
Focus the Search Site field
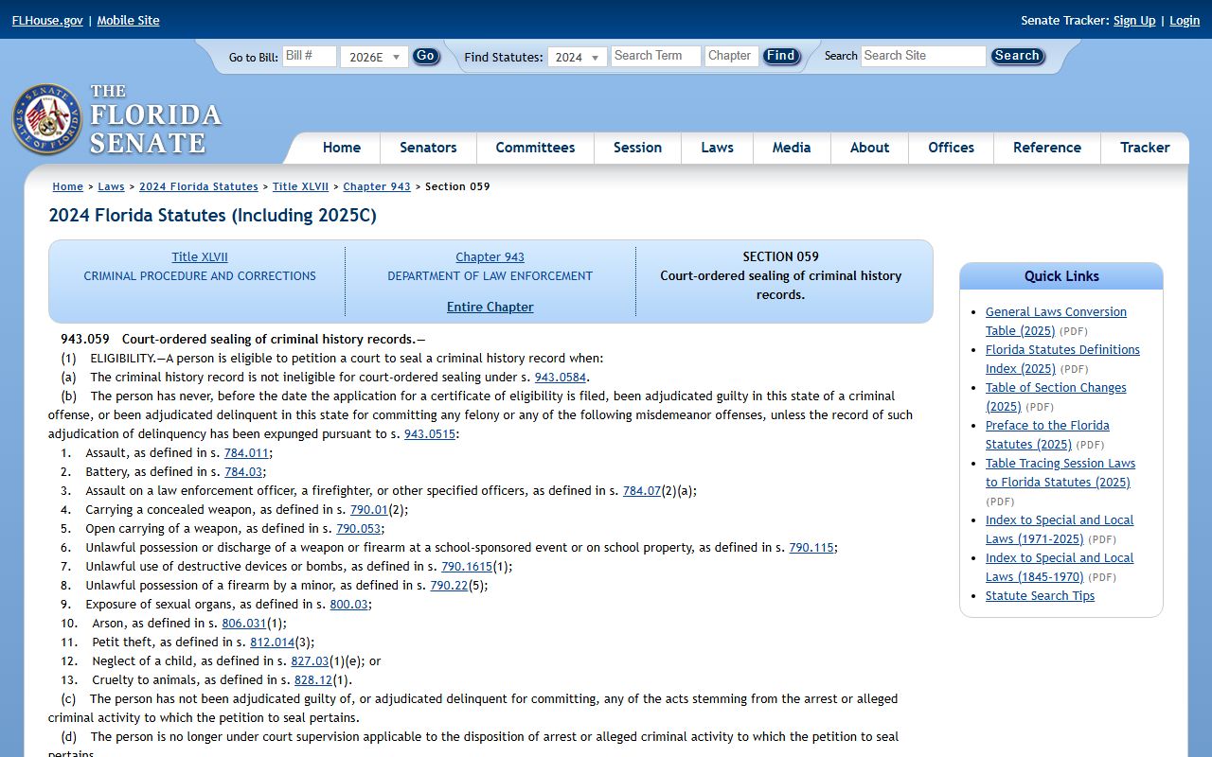923,56
